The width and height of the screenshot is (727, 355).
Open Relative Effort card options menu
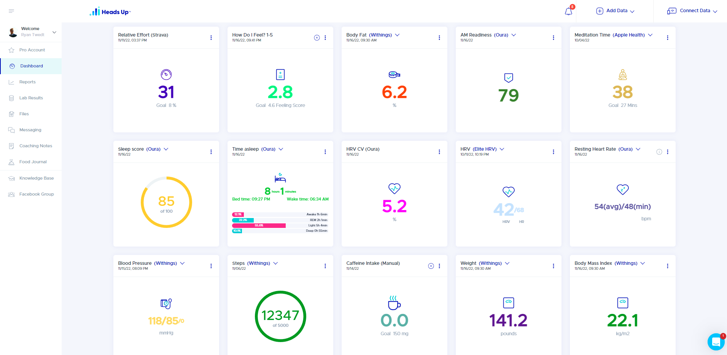coord(211,38)
